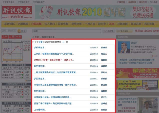Image resolution: width=159 pixels, height=113 pixels.
Task: Click the orange stock search magnifier icon
Action: point(19,31)
